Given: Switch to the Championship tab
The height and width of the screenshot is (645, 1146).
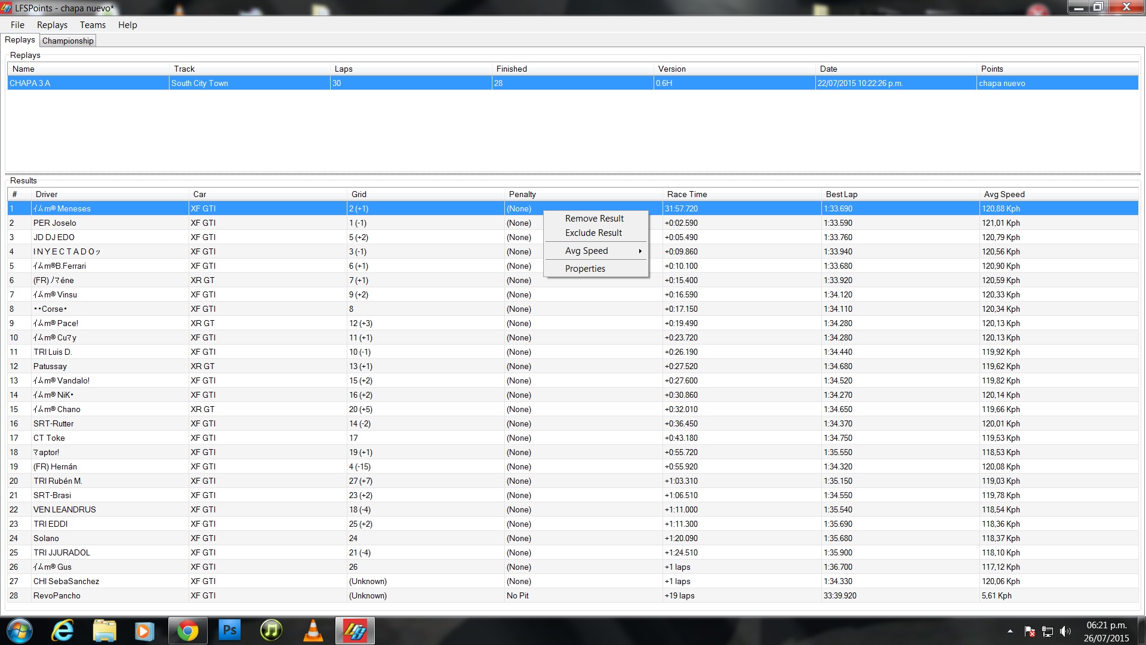Looking at the screenshot, I should tap(68, 41).
